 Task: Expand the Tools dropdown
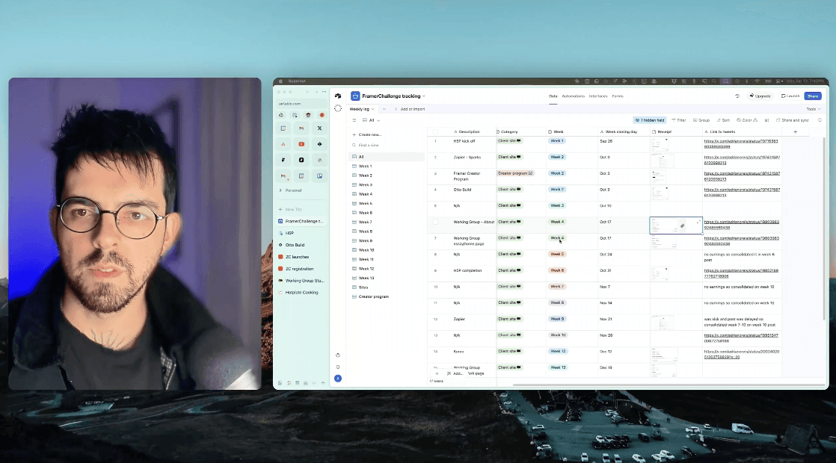click(813, 109)
